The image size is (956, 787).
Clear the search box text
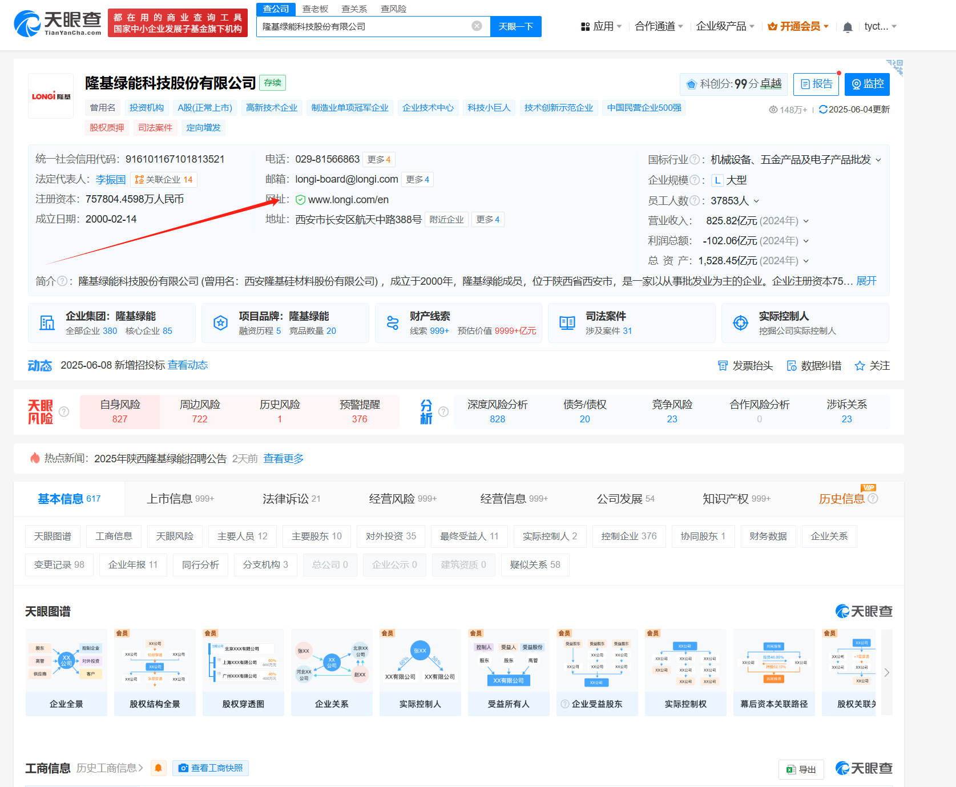(477, 26)
